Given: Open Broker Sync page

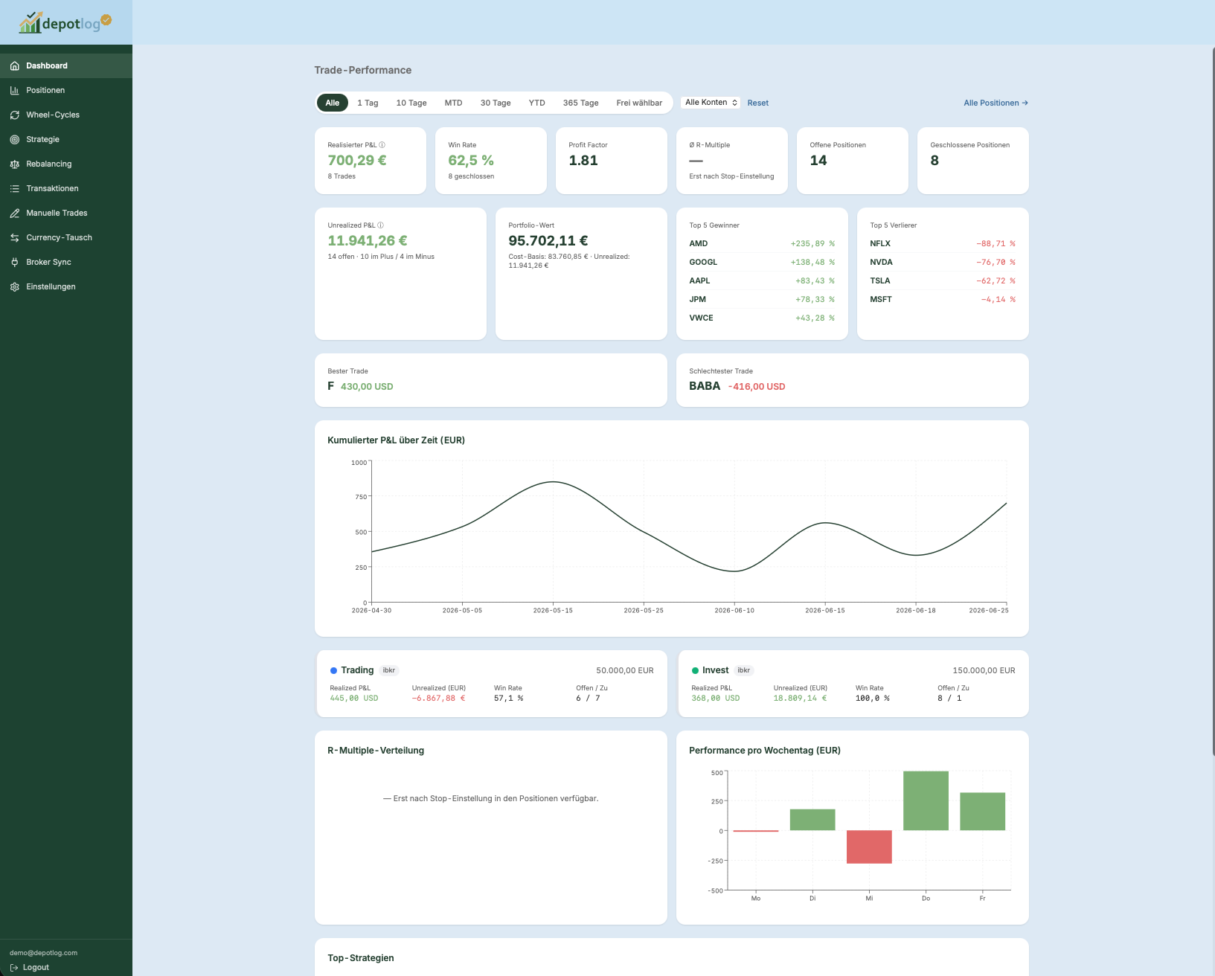Looking at the screenshot, I should (x=66, y=262).
